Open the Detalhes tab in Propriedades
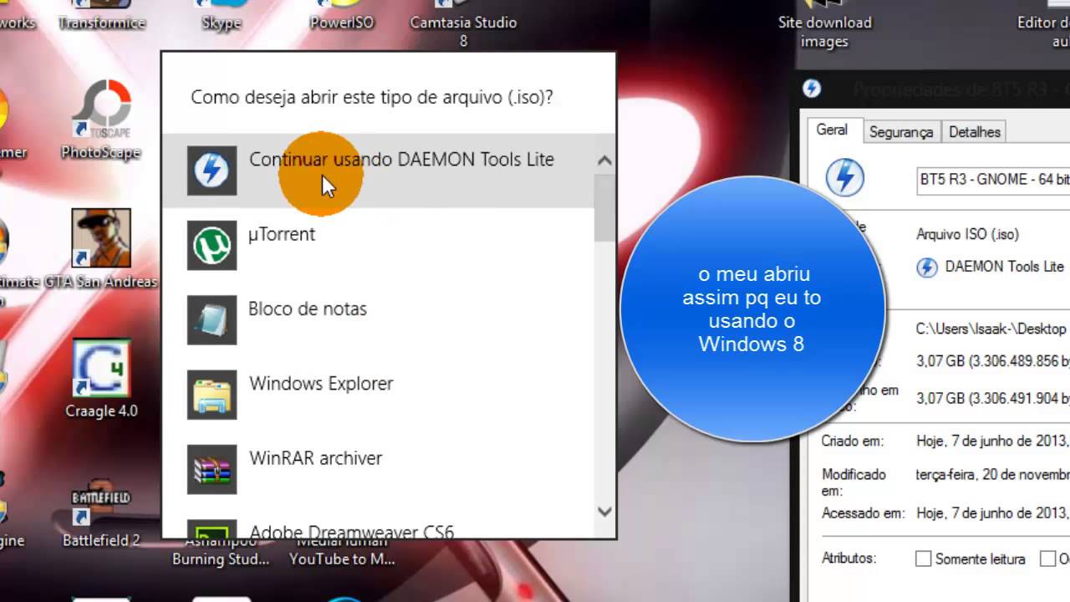The height and width of the screenshot is (602, 1070). tap(974, 132)
